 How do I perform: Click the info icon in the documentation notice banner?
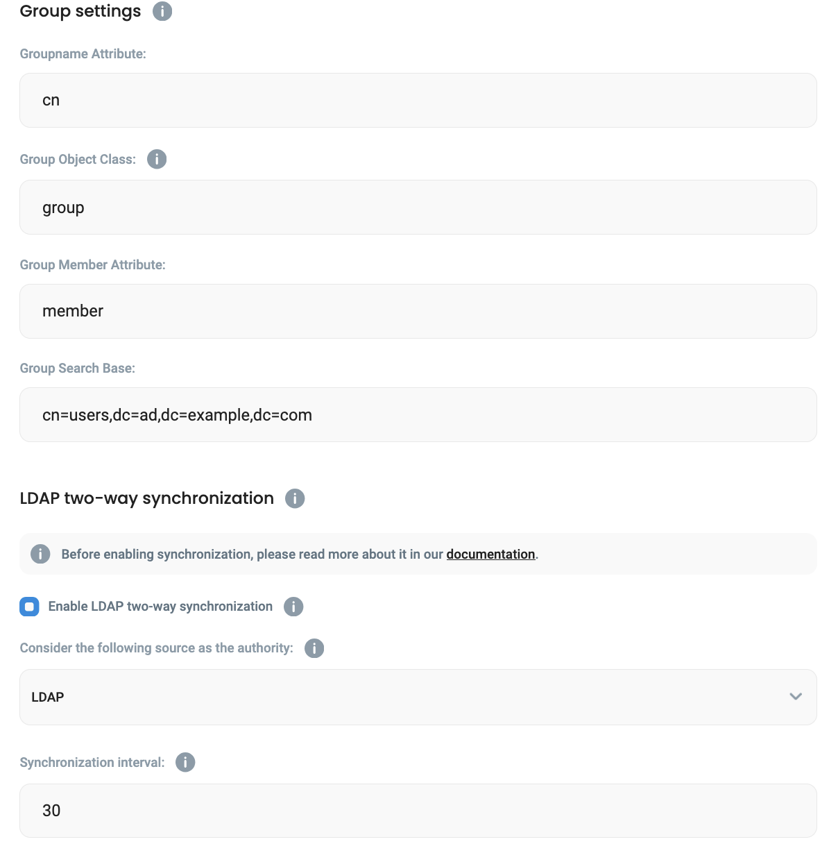point(40,554)
